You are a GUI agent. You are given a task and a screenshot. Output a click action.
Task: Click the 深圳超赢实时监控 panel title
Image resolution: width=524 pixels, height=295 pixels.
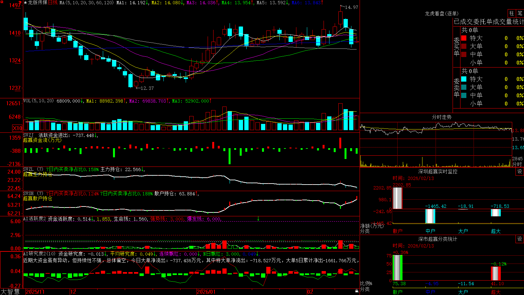point(438,171)
